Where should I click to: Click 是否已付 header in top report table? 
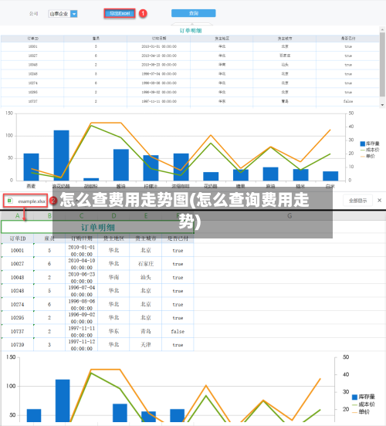click(x=348, y=39)
